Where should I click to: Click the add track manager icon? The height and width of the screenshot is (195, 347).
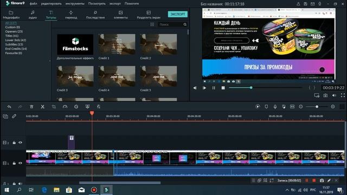point(5,116)
